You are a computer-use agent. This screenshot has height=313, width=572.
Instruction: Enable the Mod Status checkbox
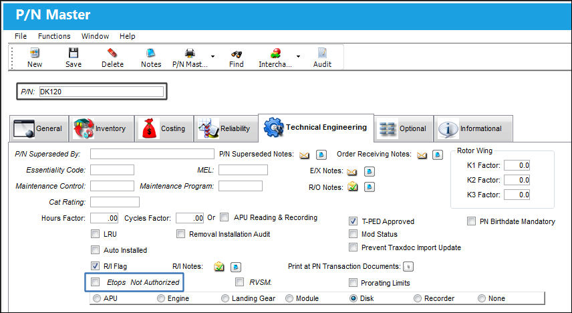coord(353,233)
